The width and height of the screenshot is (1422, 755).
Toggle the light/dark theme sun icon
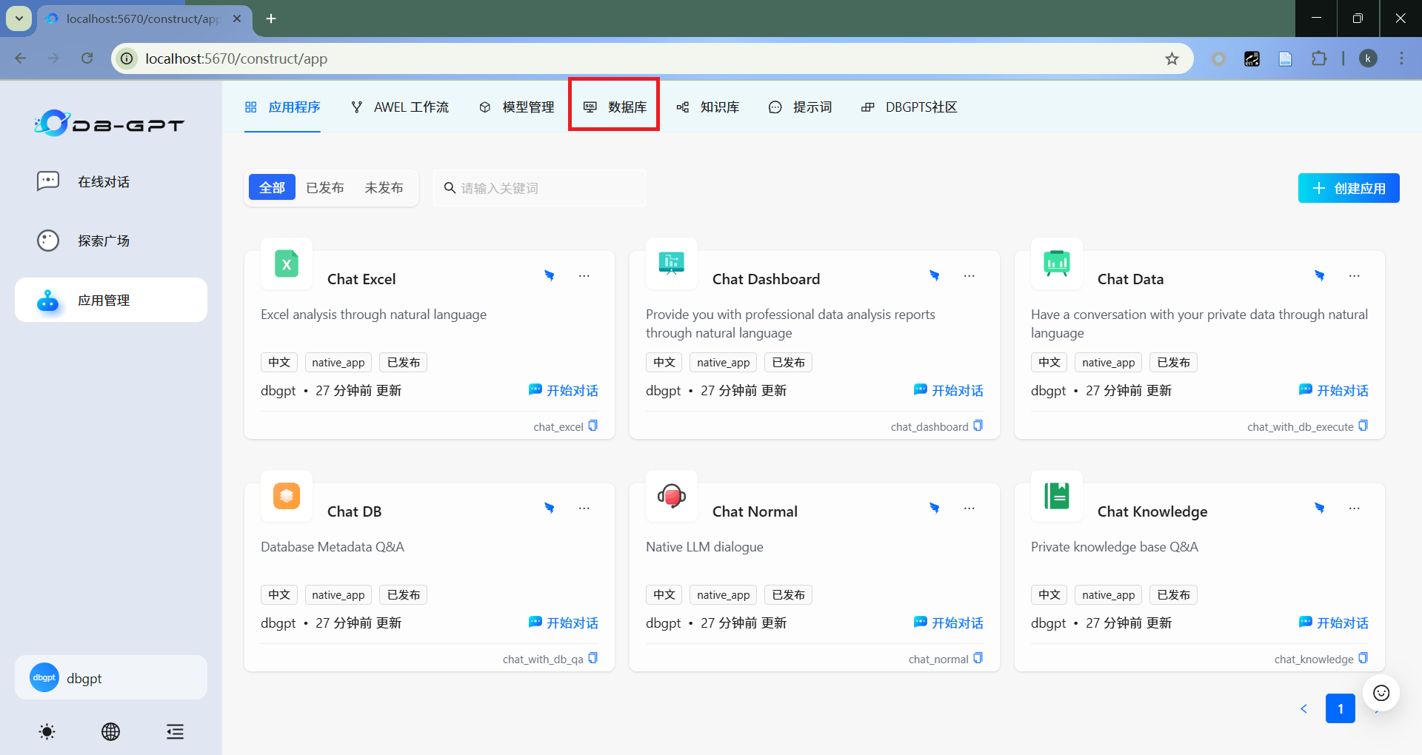(x=47, y=732)
